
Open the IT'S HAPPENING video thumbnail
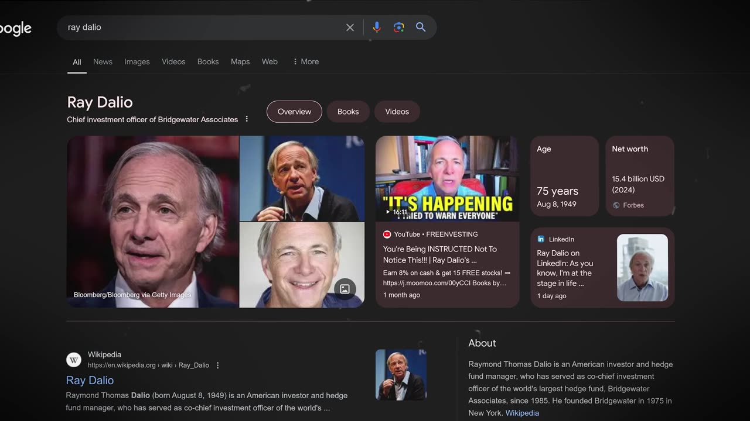click(x=447, y=178)
